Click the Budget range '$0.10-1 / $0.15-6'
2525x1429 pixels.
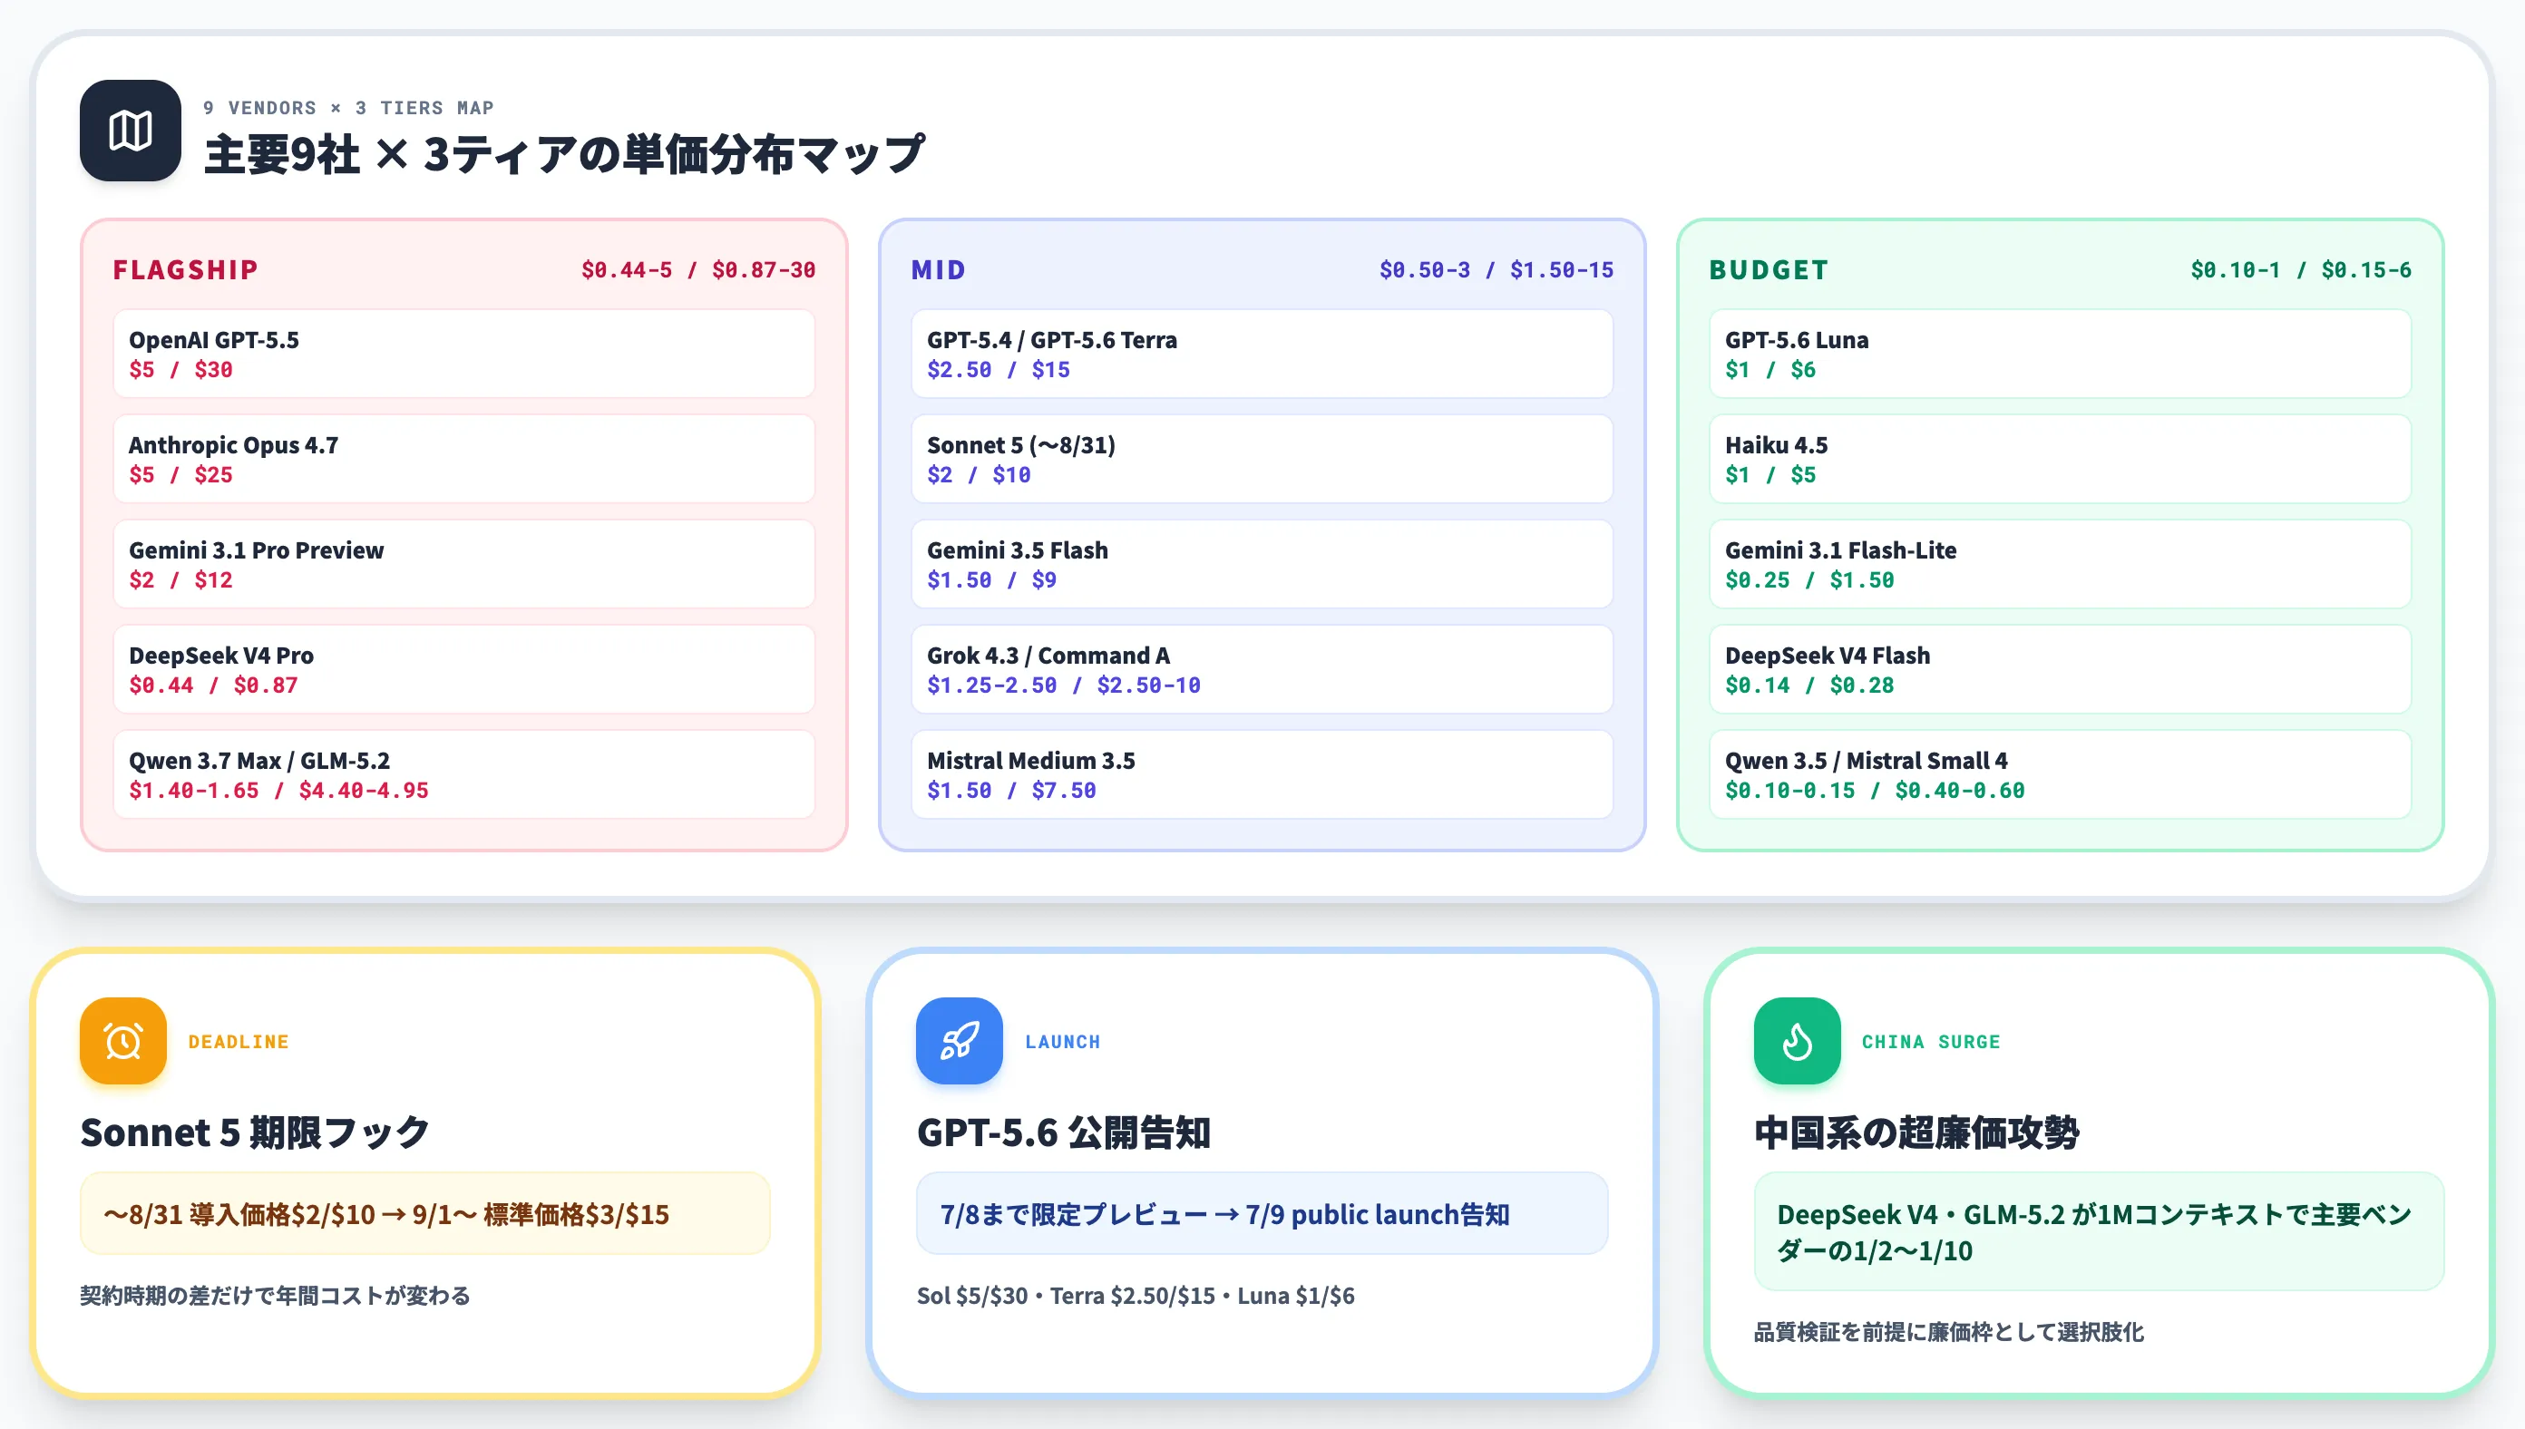(x=2301, y=270)
